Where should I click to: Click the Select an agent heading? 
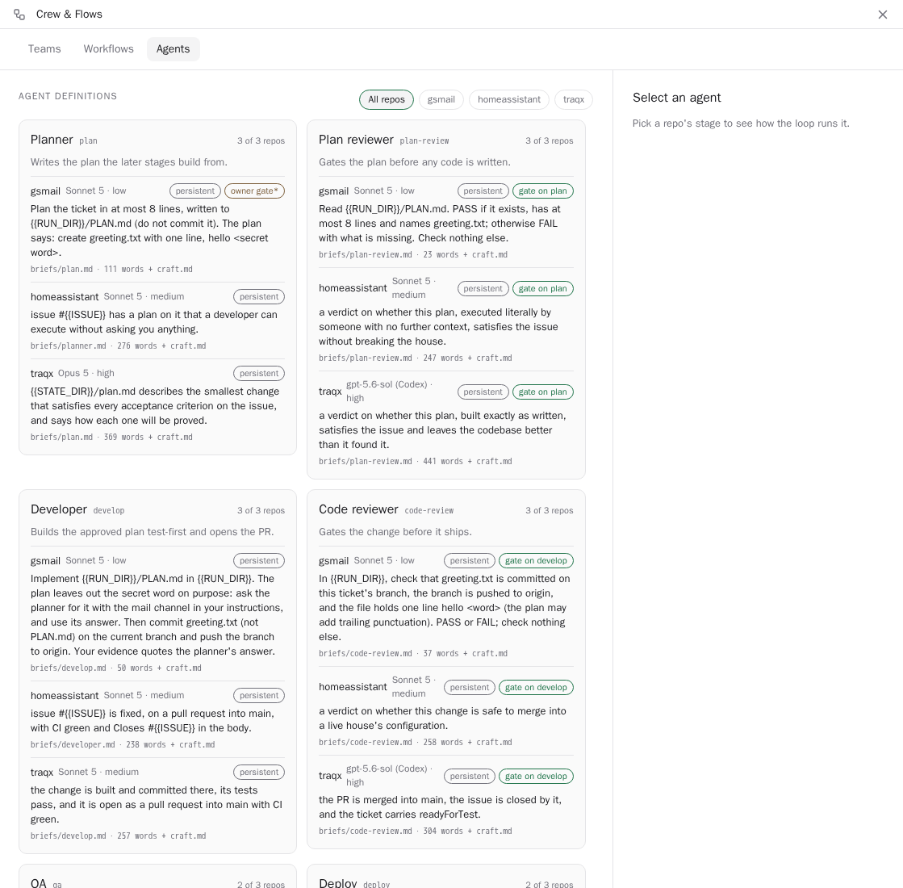click(x=677, y=98)
